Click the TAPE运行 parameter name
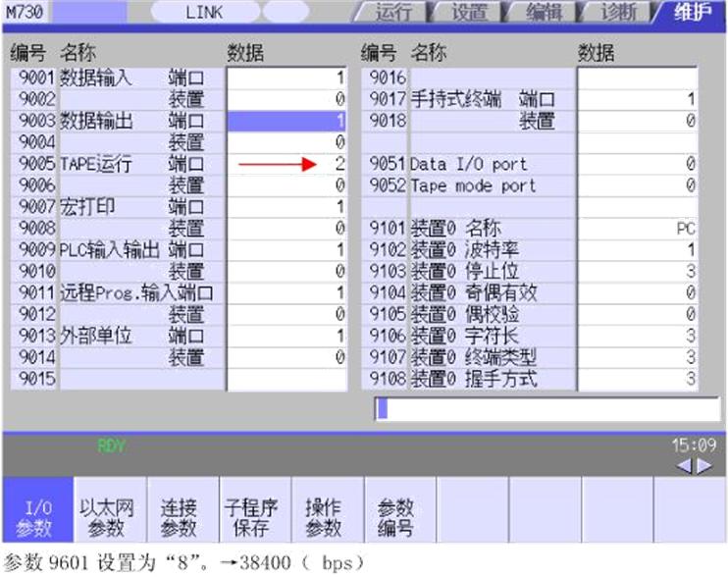Image resolution: width=728 pixels, height=577 pixels. (x=95, y=164)
